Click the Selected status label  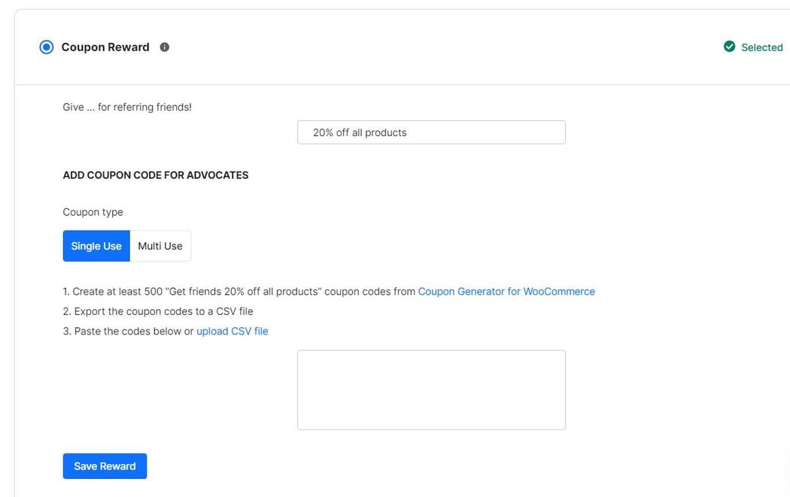(x=761, y=47)
